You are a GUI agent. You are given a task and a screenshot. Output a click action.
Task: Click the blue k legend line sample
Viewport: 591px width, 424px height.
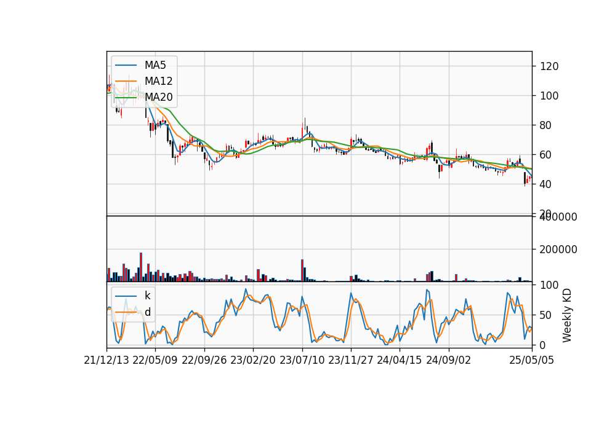point(126,296)
